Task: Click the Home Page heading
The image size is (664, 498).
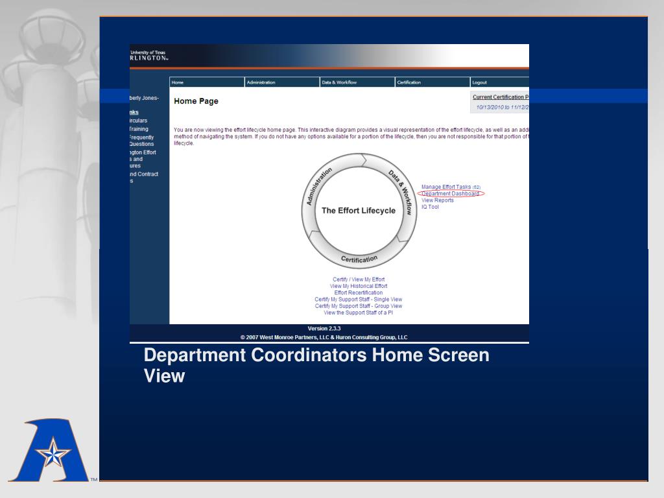Action: (196, 101)
